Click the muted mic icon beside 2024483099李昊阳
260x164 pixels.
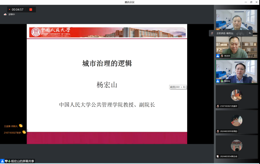click(218, 131)
